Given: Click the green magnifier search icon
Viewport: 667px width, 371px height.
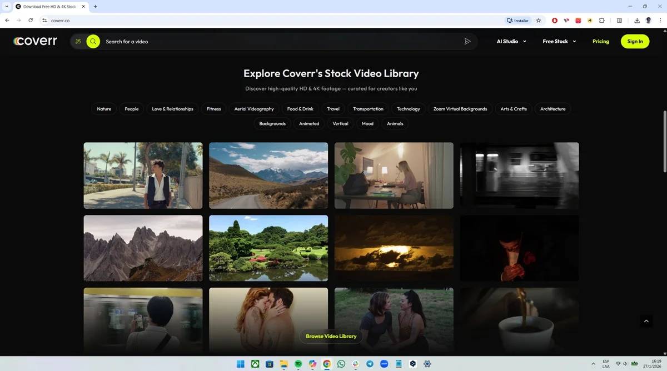Looking at the screenshot, I should [93, 41].
